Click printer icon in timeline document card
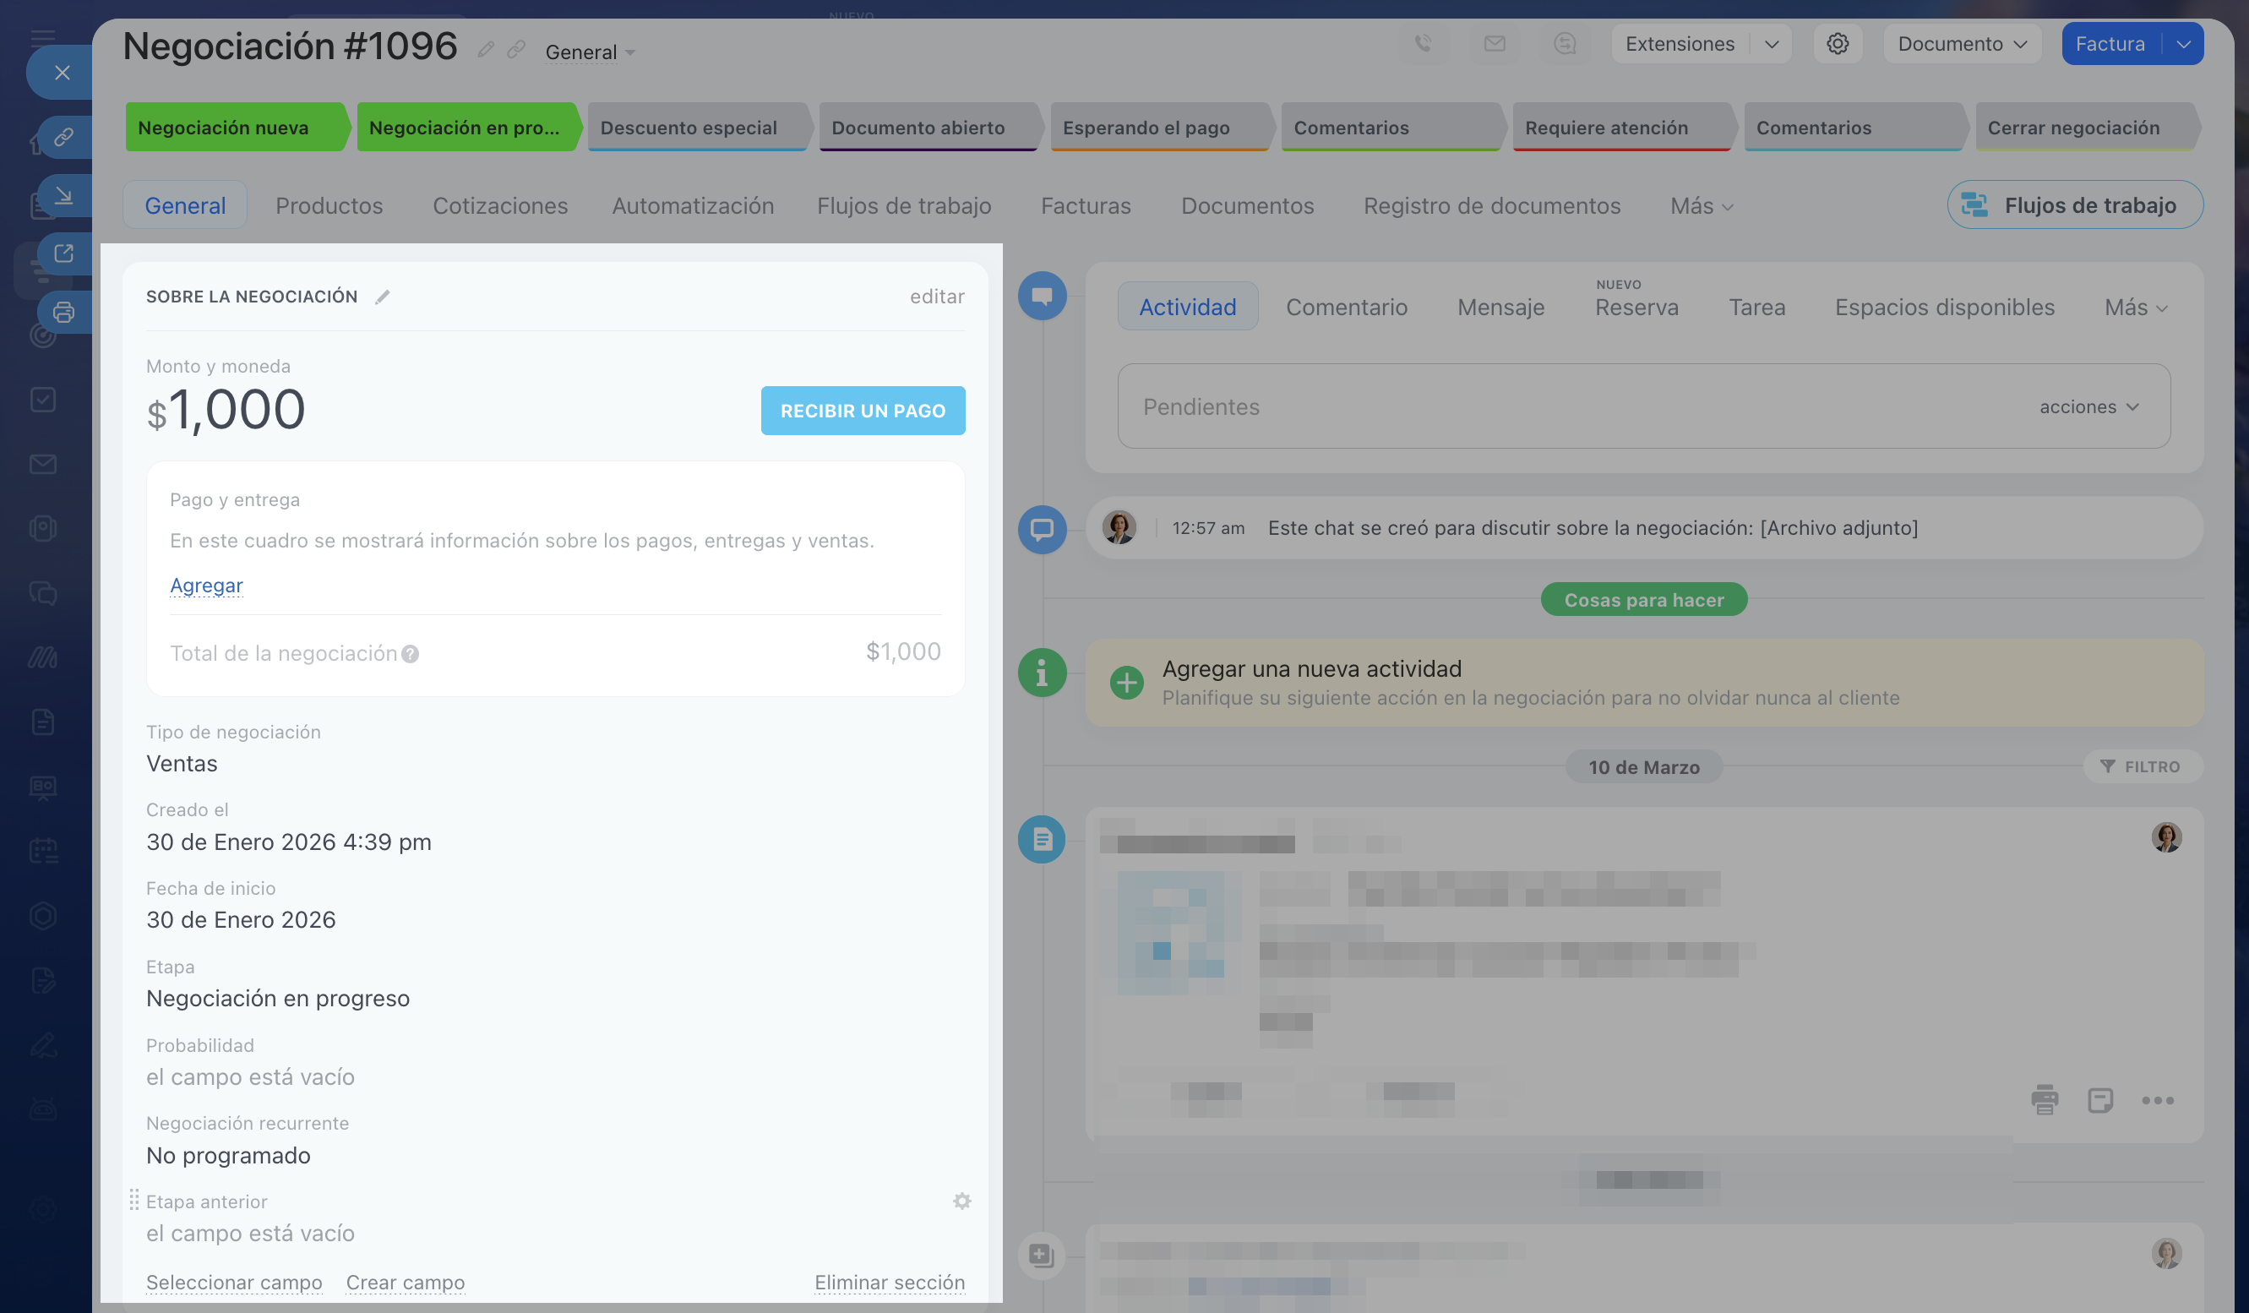 pyautogui.click(x=2044, y=1100)
